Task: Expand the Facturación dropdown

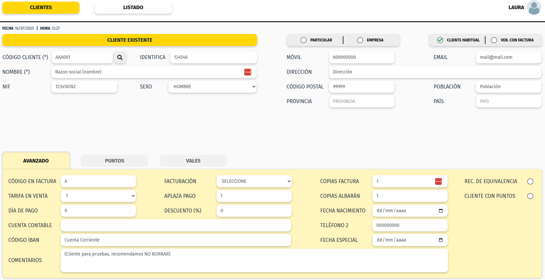Action: tap(254, 181)
